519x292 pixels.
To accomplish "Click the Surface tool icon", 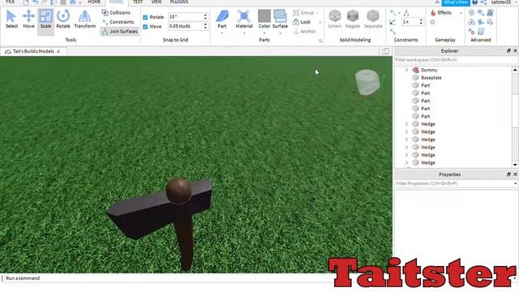I will click(x=280, y=16).
